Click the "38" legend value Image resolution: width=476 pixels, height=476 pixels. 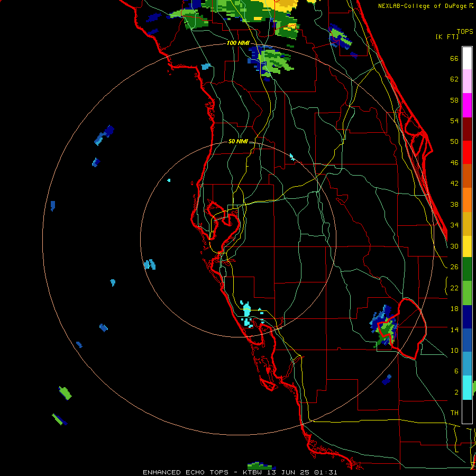[x=454, y=204]
